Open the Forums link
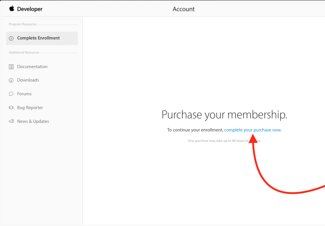Image resolution: width=325 pixels, height=226 pixels. click(x=24, y=94)
